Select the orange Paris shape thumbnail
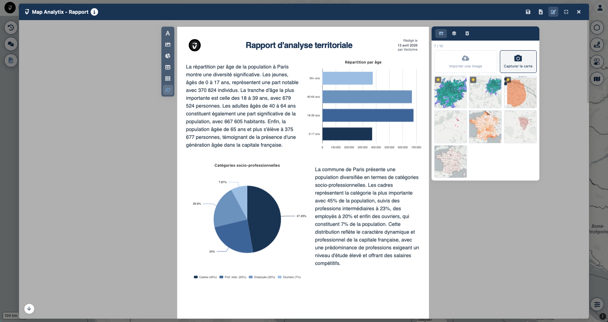This screenshot has width=608, height=322. [520, 92]
